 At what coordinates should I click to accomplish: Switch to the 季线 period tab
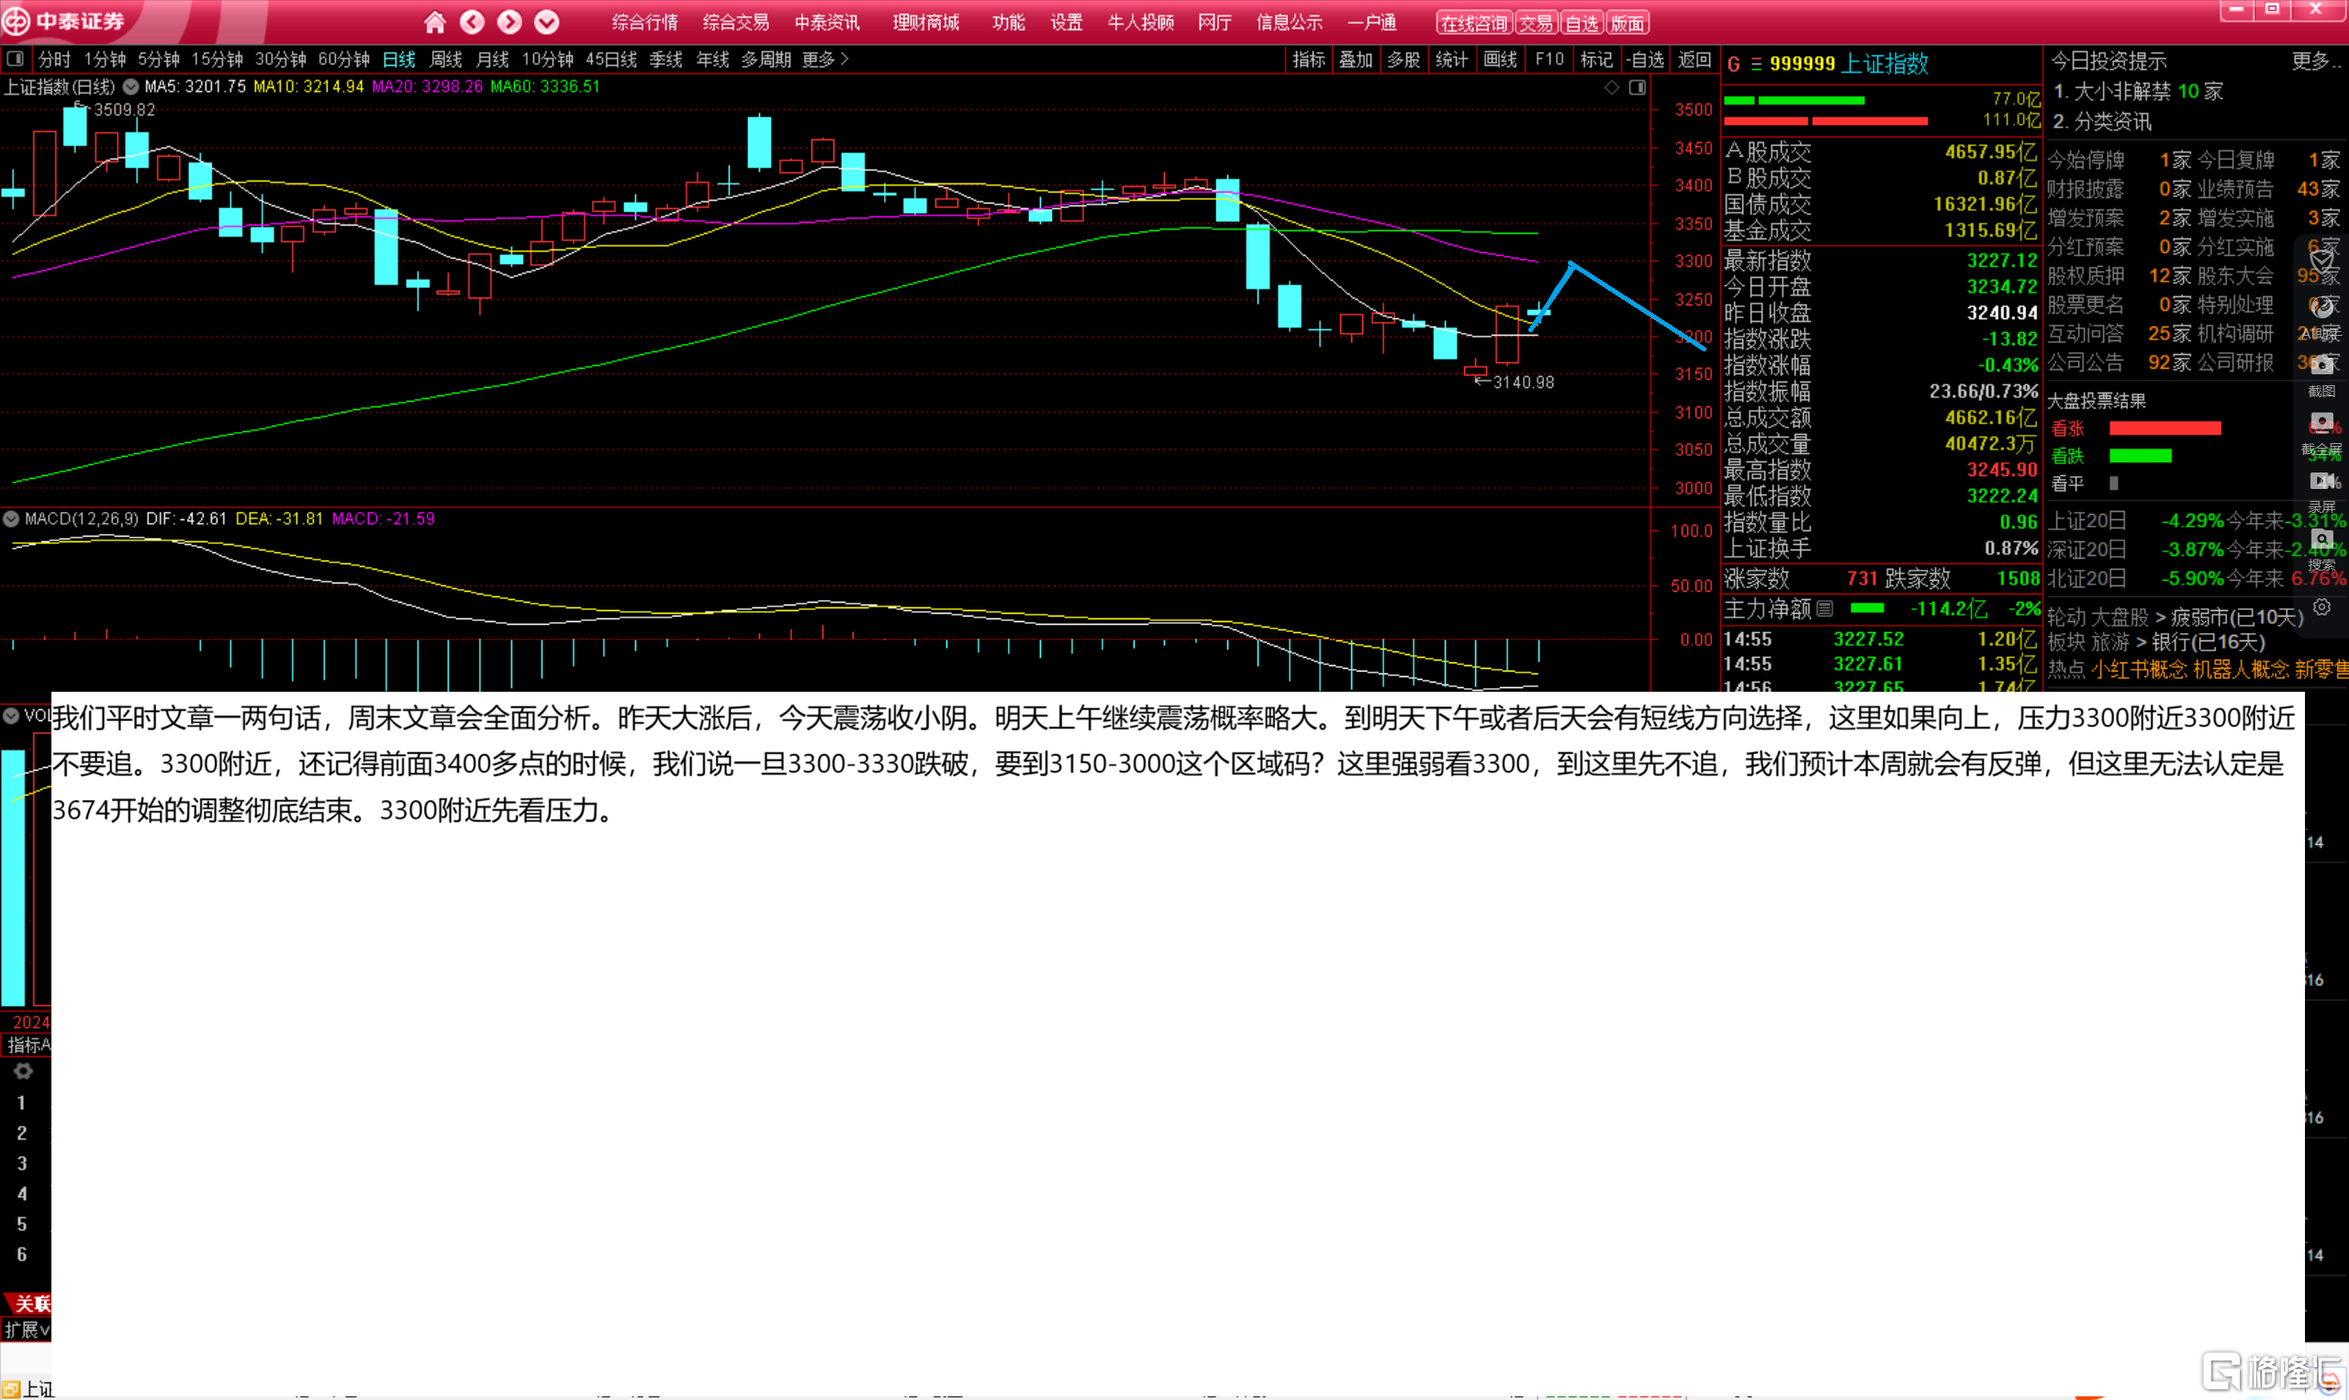click(x=666, y=60)
